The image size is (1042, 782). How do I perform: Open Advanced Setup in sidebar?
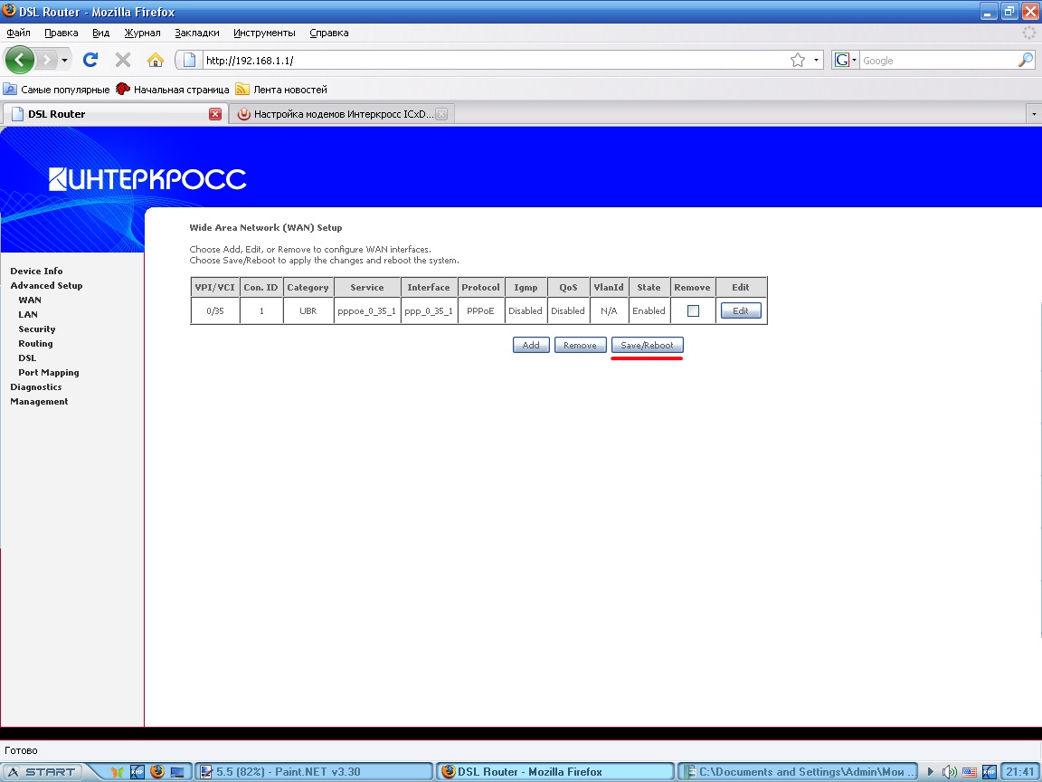pyautogui.click(x=46, y=285)
